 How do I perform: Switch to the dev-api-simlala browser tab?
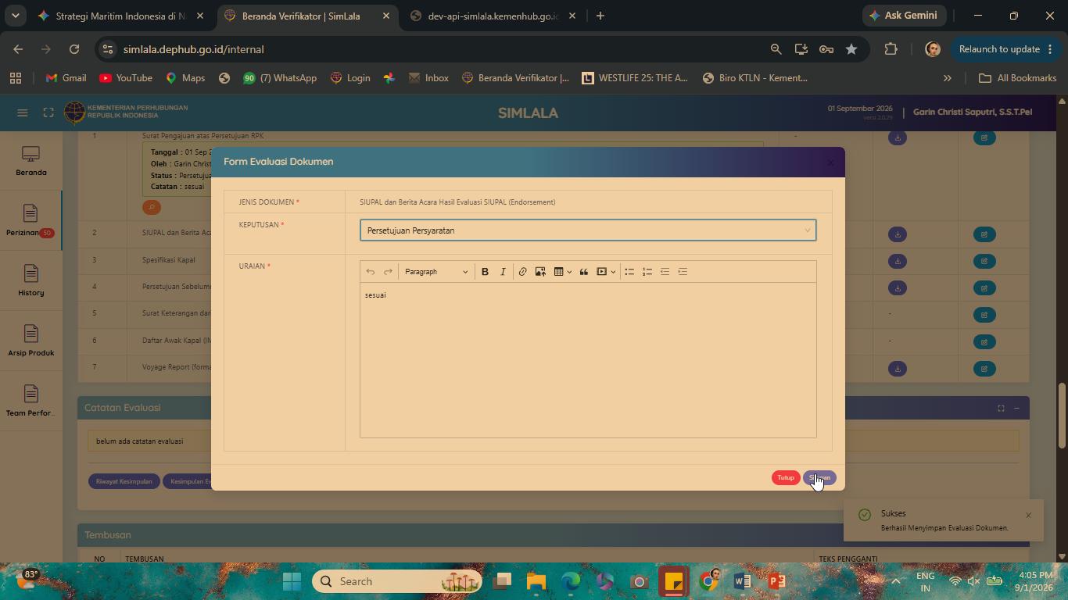tap(493, 16)
